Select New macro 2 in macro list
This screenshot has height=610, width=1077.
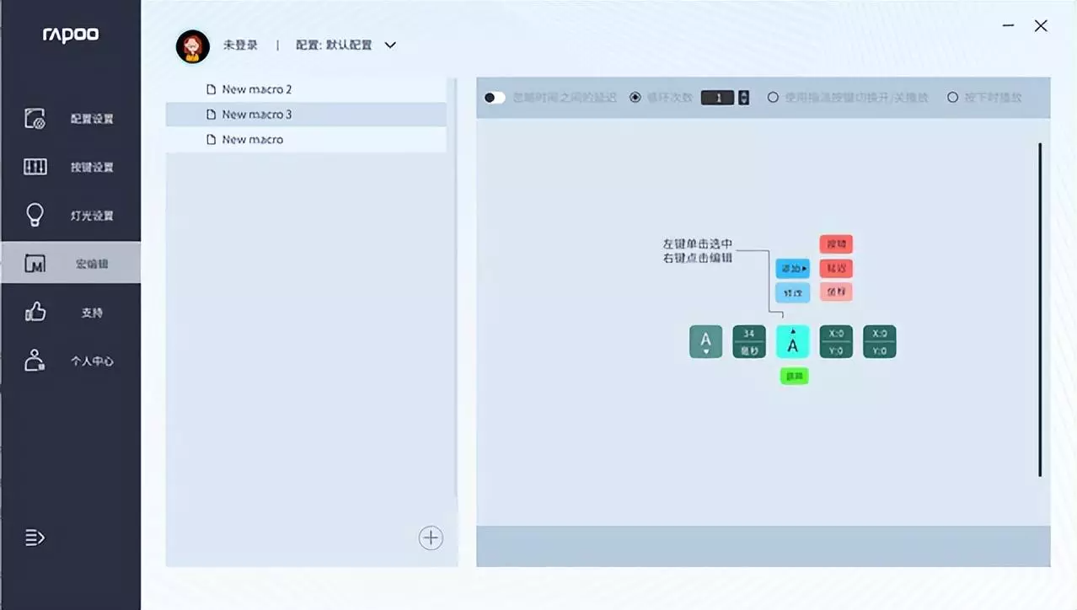[x=256, y=88]
